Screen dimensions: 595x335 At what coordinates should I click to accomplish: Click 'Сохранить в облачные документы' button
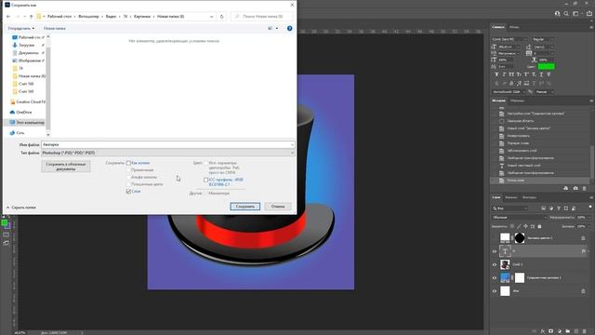click(66, 167)
